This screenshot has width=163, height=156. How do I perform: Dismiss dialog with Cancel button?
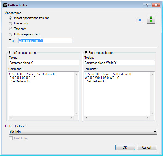coord(147,147)
